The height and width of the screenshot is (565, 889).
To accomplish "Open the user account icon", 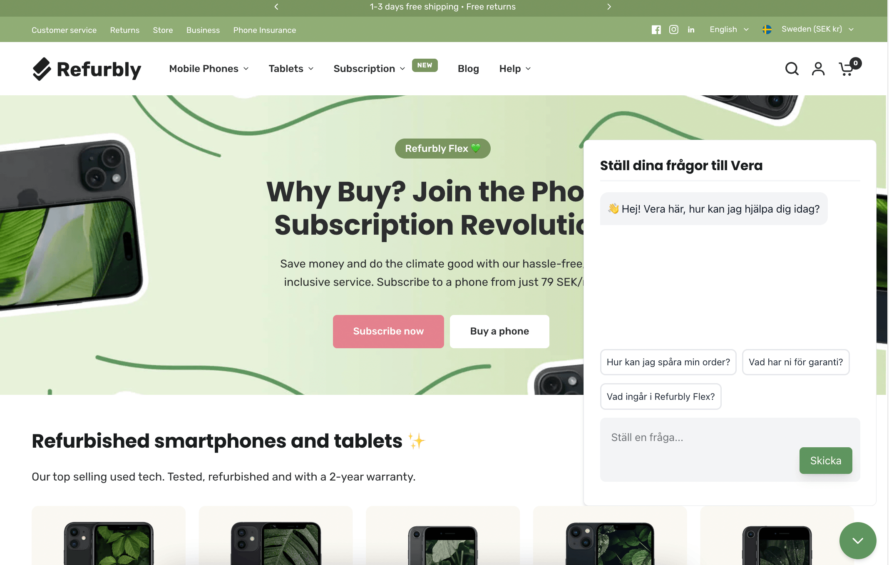I will [x=818, y=69].
